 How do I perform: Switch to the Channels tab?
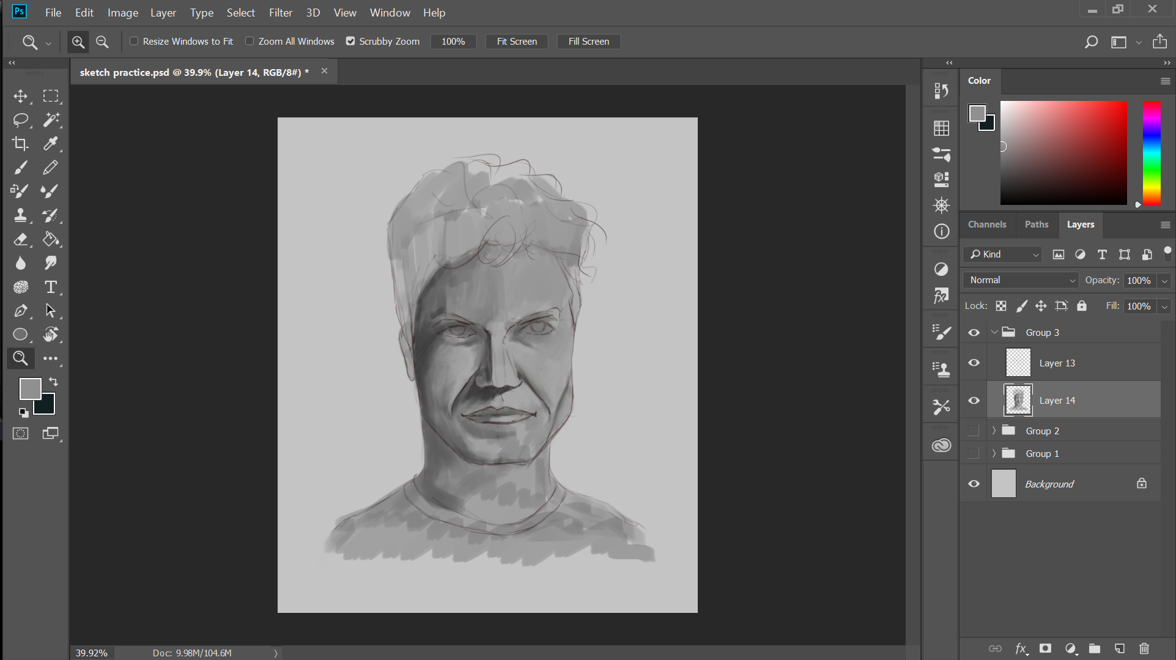pyautogui.click(x=986, y=224)
